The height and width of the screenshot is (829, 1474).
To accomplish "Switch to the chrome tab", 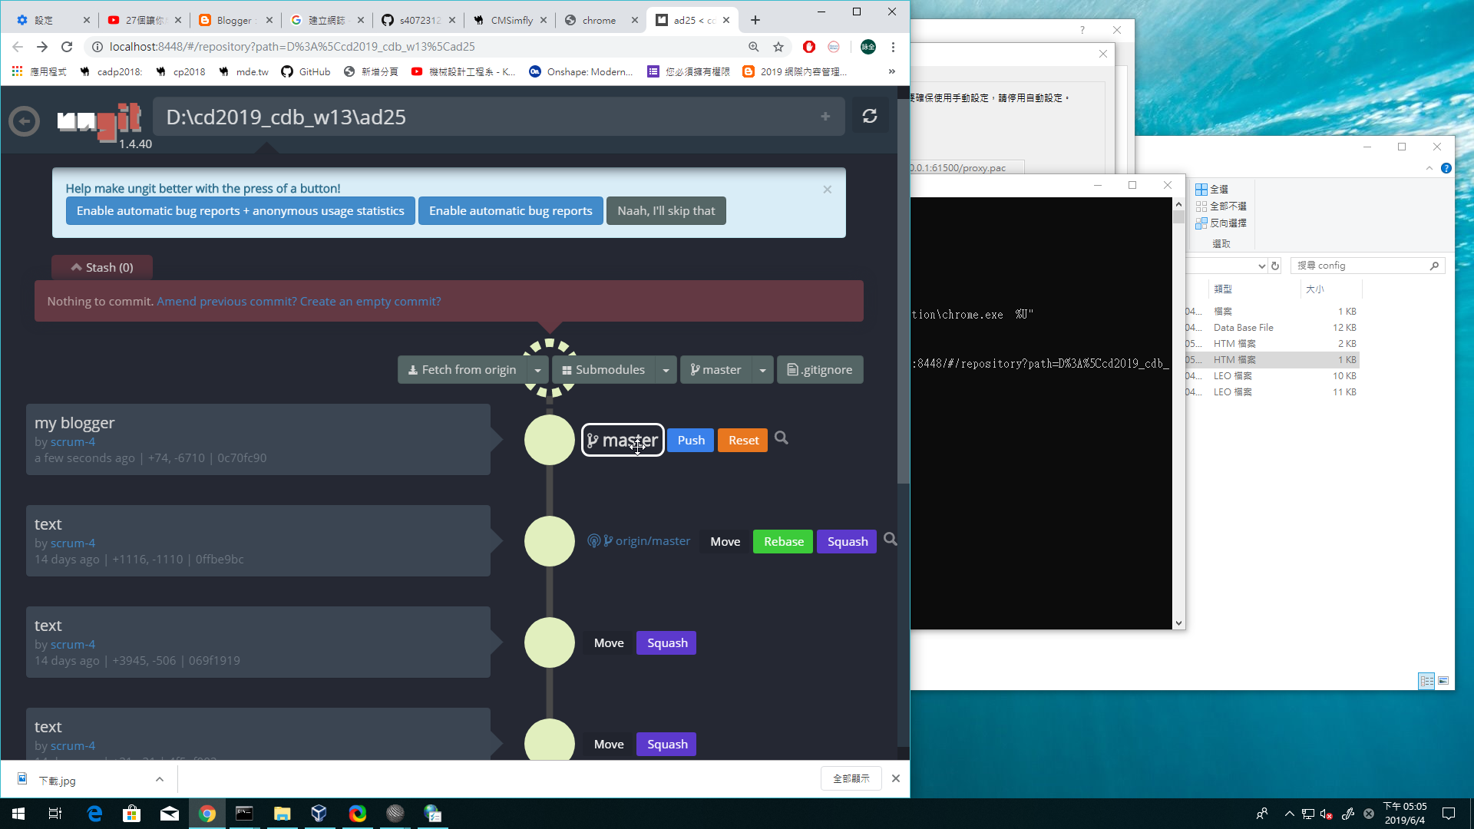I will pos(600,20).
